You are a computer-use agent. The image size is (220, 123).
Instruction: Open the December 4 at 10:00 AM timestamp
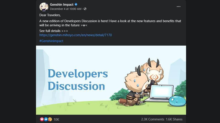click(x=65, y=9)
